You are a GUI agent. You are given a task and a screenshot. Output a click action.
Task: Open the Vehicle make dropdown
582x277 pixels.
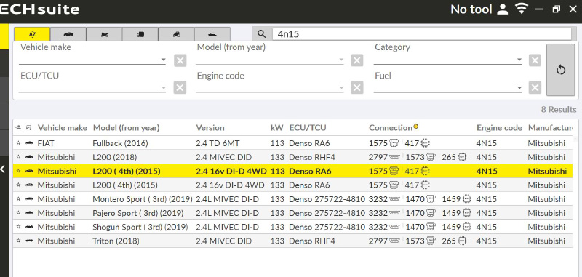point(92,60)
